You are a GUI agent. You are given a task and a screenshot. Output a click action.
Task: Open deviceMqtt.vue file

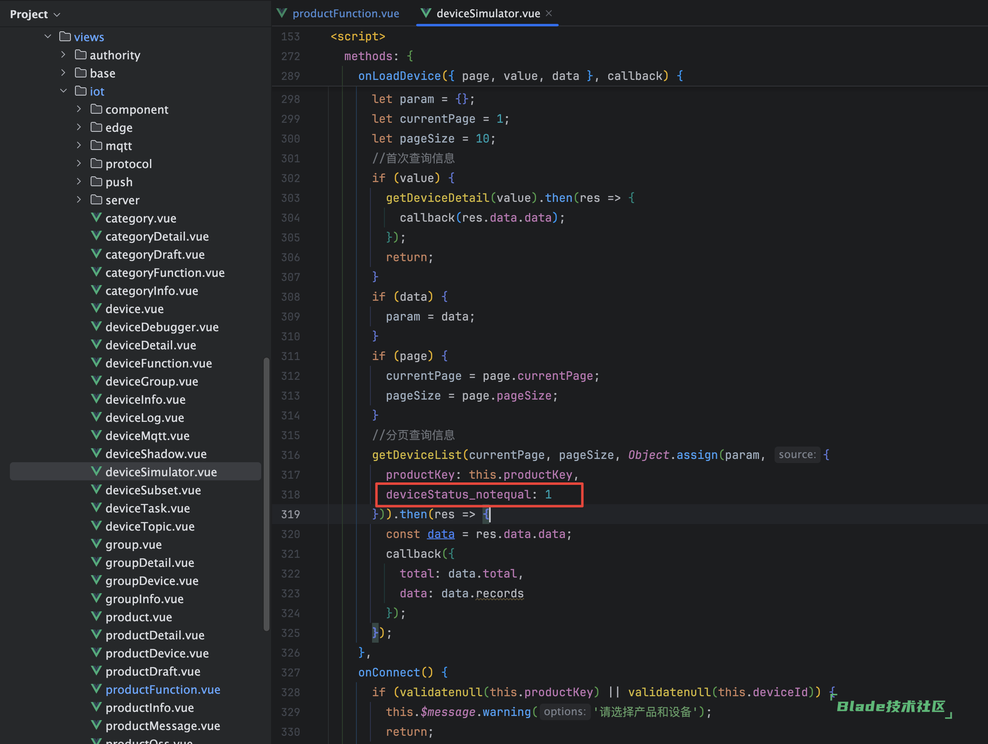click(x=147, y=435)
